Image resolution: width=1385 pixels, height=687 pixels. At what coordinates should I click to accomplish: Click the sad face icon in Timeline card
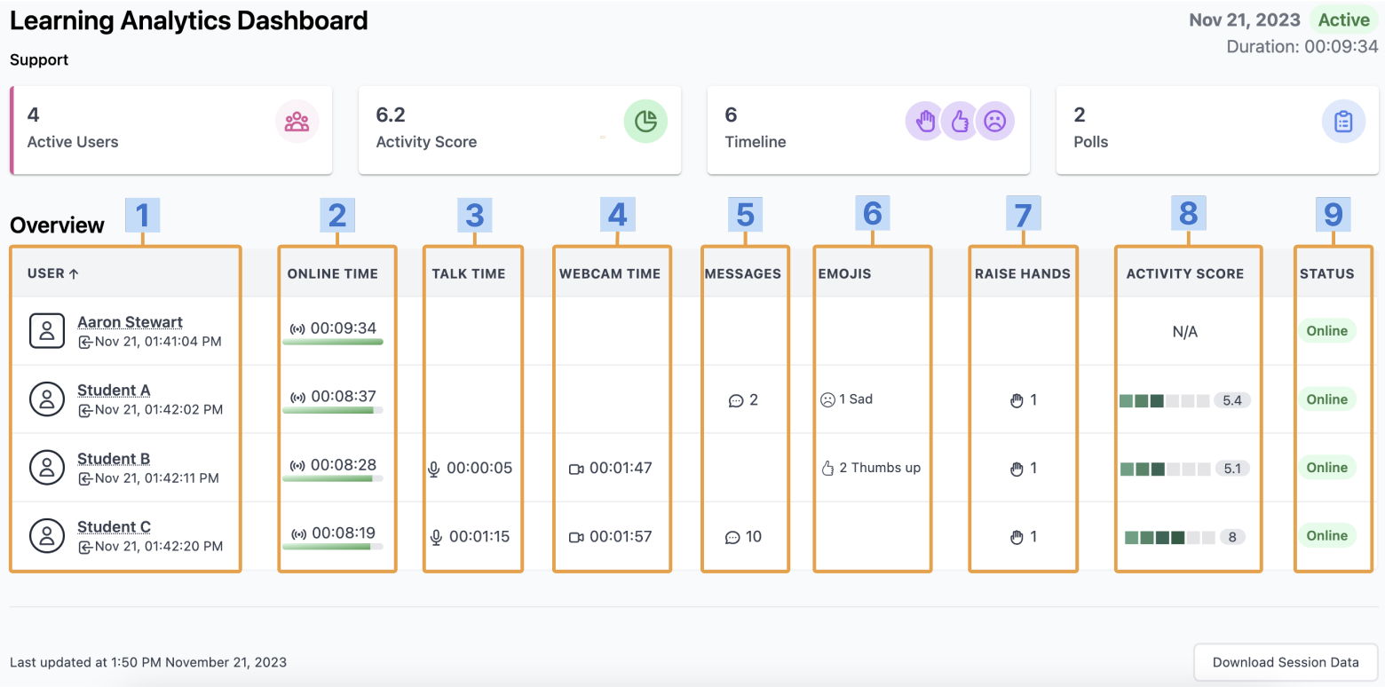(994, 122)
